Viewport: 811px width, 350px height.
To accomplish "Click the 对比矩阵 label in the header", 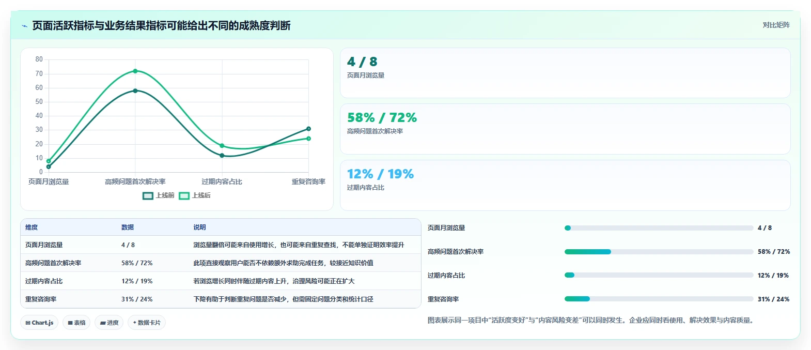I will click(776, 25).
